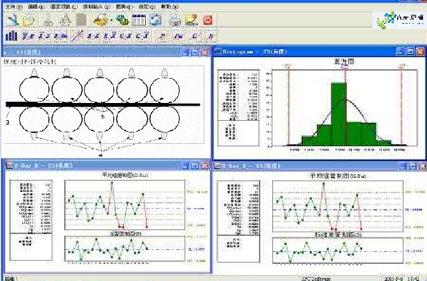Select the P chart icon

(x=163, y=36)
